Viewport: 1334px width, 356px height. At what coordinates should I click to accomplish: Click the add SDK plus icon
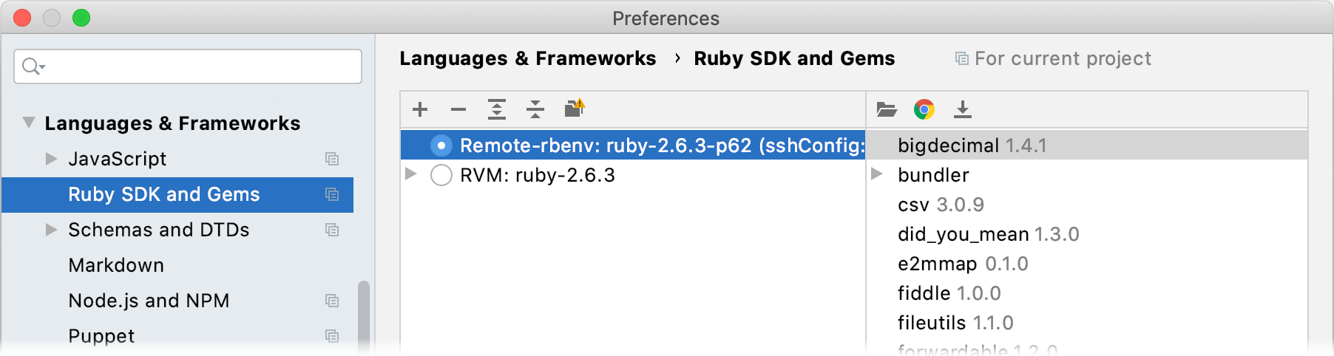pyautogui.click(x=420, y=109)
